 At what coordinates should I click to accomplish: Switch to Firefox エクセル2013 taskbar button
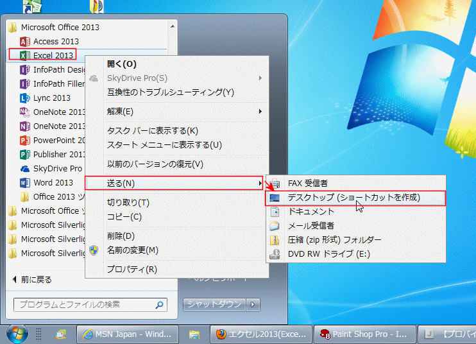tap(261, 334)
